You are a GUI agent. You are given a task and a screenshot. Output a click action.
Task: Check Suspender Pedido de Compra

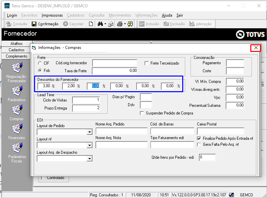pyautogui.click(x=142, y=113)
